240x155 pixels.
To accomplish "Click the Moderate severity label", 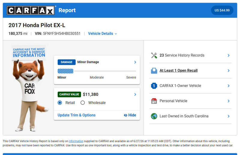I will pos(97,77).
